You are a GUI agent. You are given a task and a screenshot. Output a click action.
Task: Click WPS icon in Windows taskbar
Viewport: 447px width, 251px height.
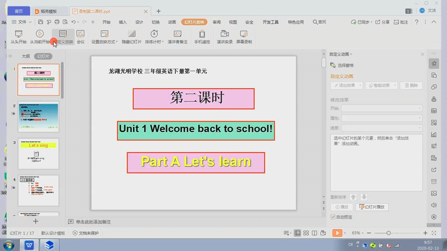pyautogui.click(x=29, y=245)
